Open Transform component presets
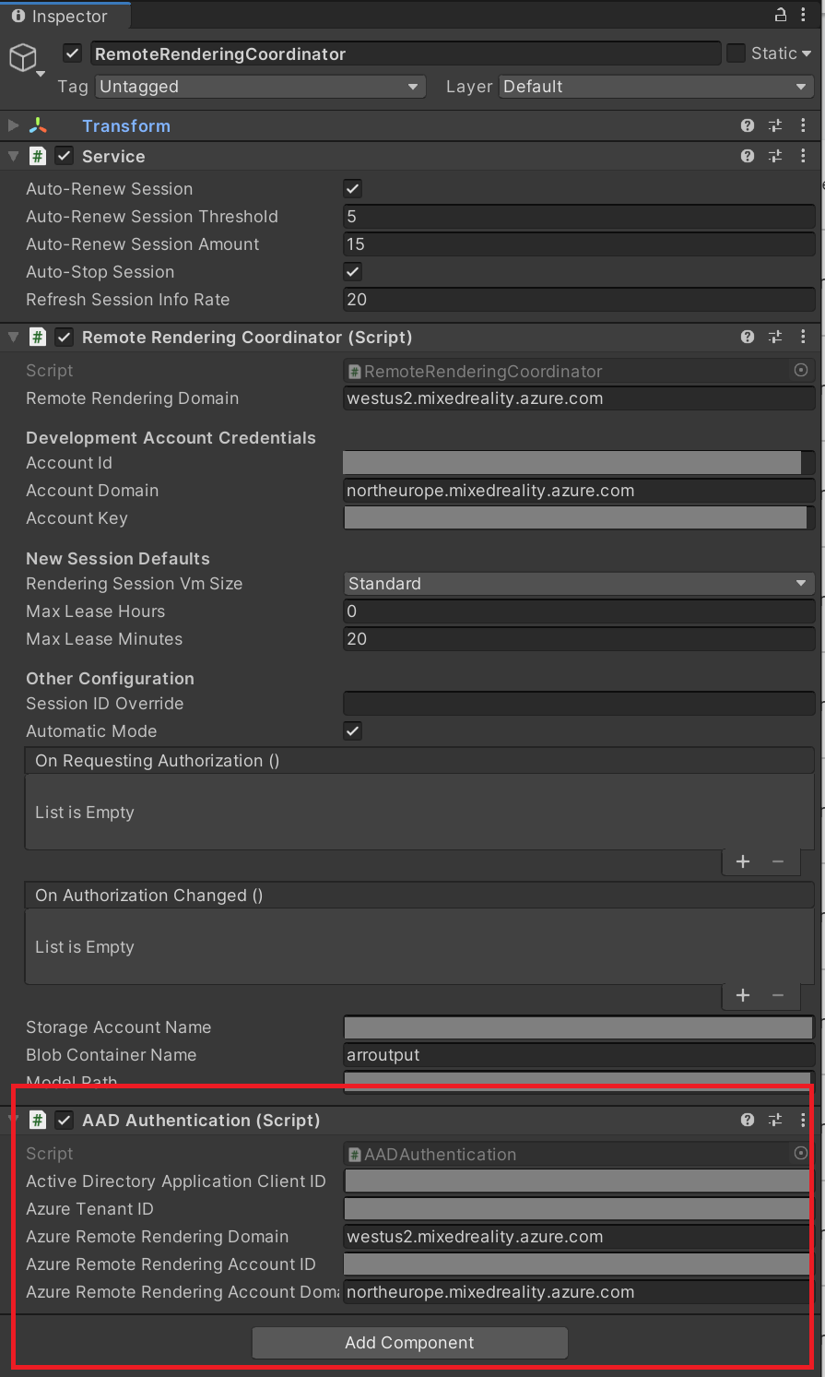Viewport: 825px width, 1377px height. pyautogui.click(x=775, y=125)
